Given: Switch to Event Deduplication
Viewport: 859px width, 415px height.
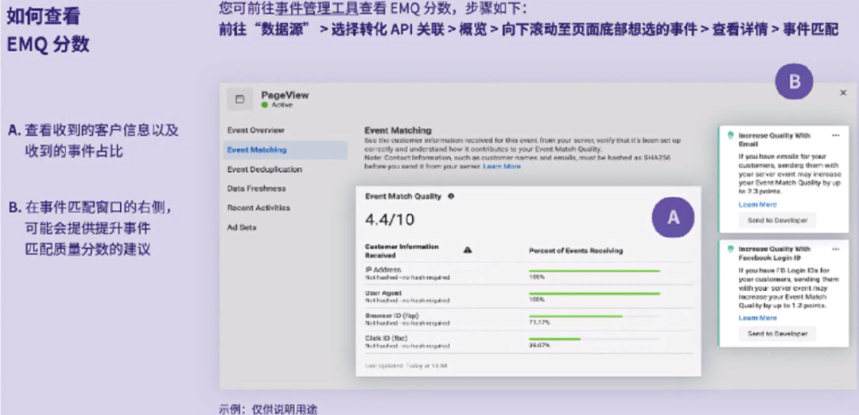Looking at the screenshot, I should click(x=265, y=169).
